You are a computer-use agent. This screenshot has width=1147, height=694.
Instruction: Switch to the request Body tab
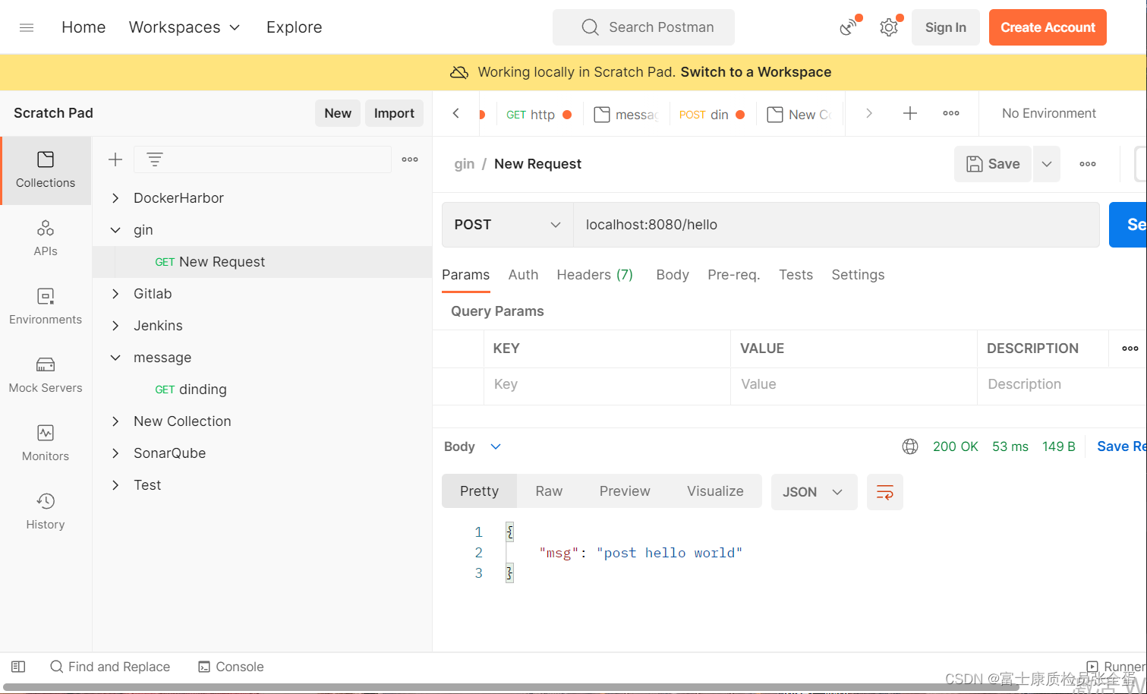[673, 275]
